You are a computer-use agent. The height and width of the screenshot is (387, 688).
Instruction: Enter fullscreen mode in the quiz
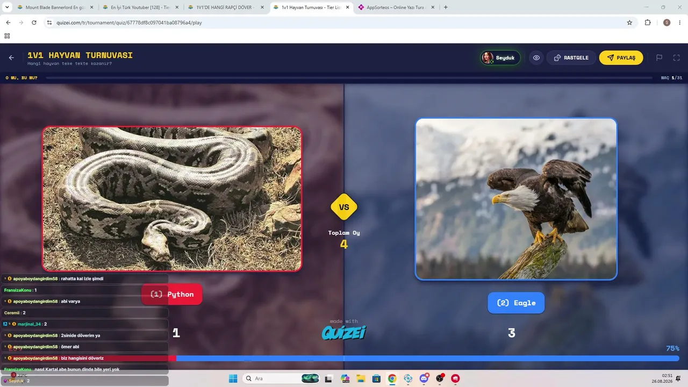pos(677,58)
